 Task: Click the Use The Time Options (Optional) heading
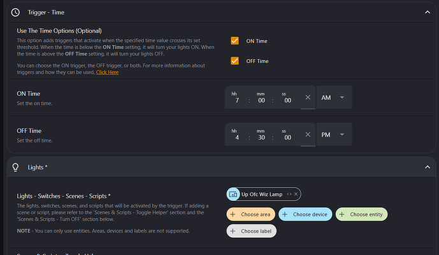59,31
